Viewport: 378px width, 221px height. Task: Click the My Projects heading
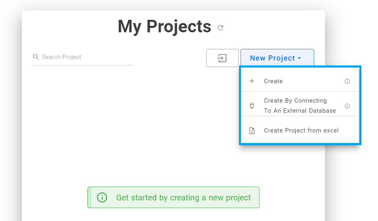tap(165, 27)
